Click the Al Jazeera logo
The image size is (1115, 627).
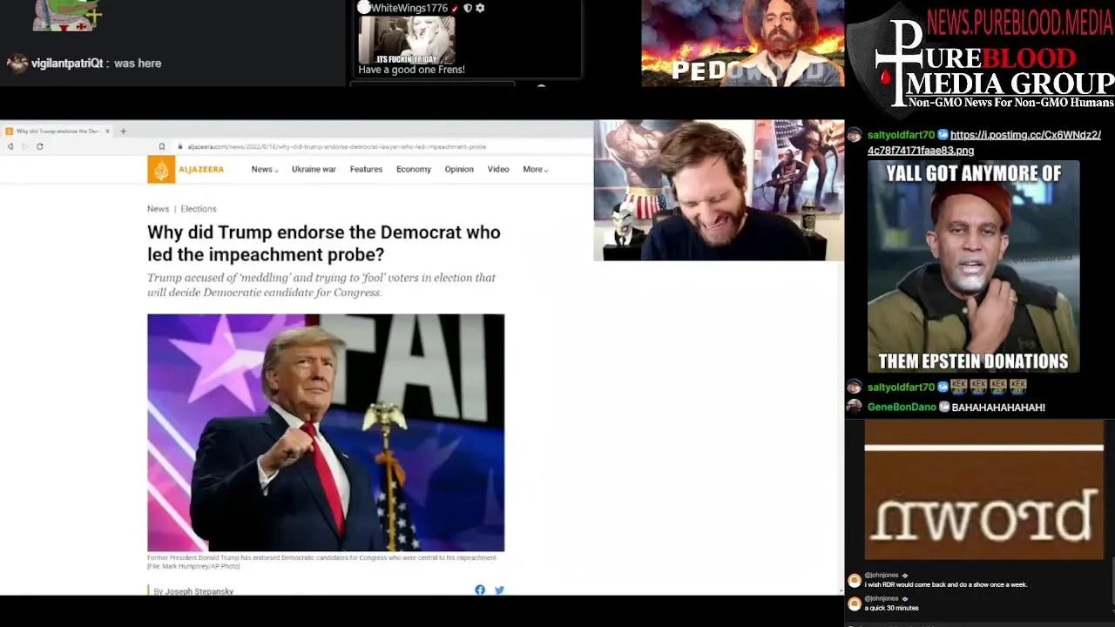click(x=186, y=170)
